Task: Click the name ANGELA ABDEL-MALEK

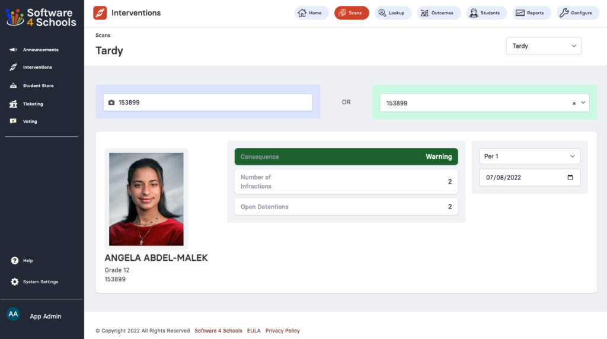Action: click(156, 258)
